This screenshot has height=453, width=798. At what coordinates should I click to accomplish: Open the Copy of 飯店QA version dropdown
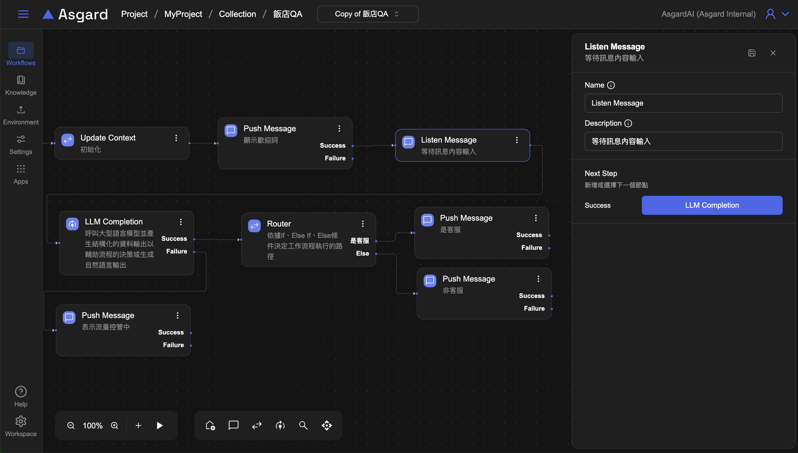pyautogui.click(x=368, y=14)
